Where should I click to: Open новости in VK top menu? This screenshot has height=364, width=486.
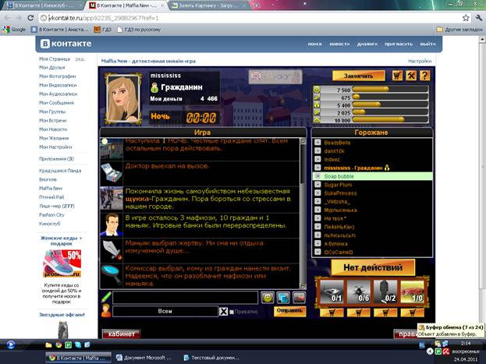click(x=339, y=44)
